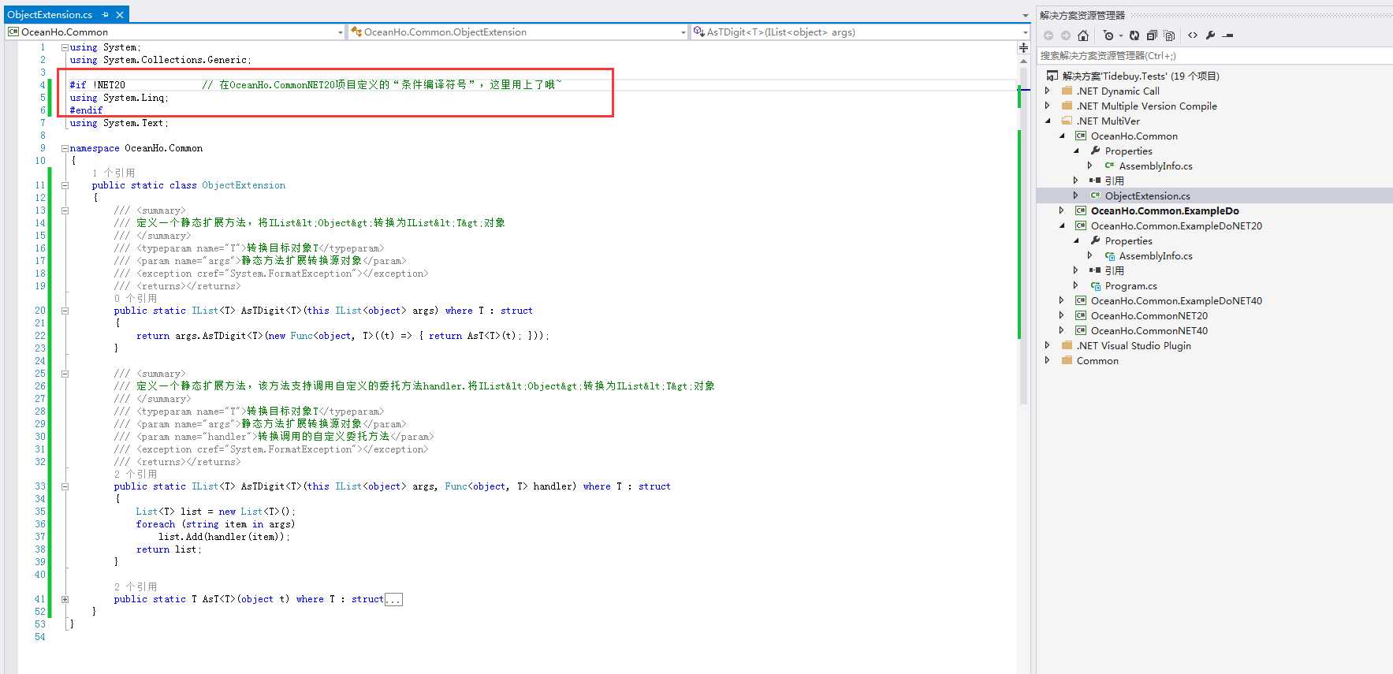Click the ObjectExtension.cs file icon in tree
1393x674 pixels.
(1095, 195)
